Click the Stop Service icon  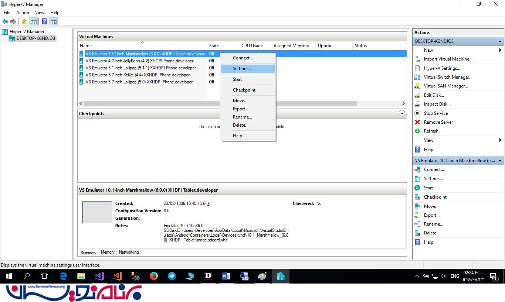pyautogui.click(x=417, y=113)
